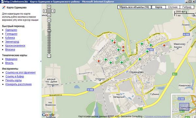This screenshot has height=118, width=196.
Task: Click the center return-to-last-result button
Action: click(x=49, y=11)
